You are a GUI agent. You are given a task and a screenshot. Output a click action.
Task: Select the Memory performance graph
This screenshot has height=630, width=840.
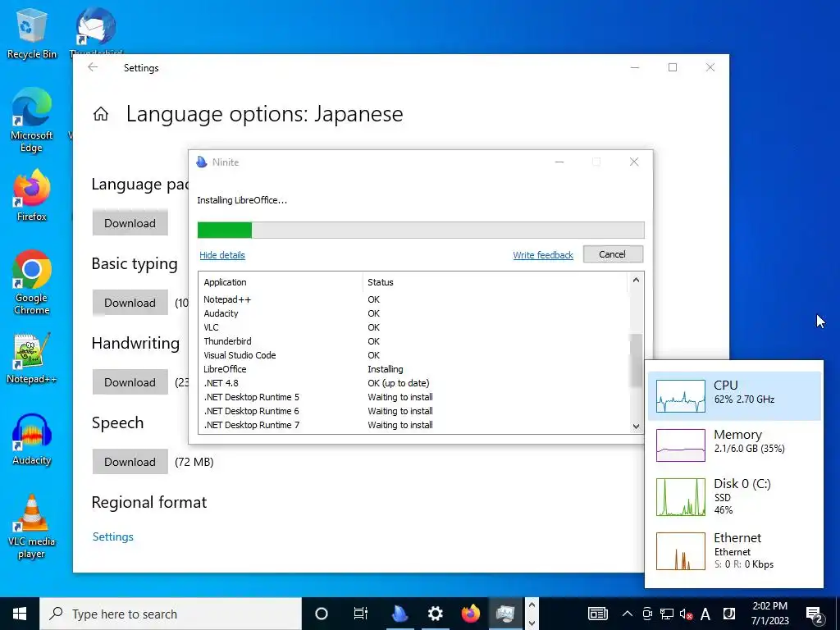pos(681,445)
